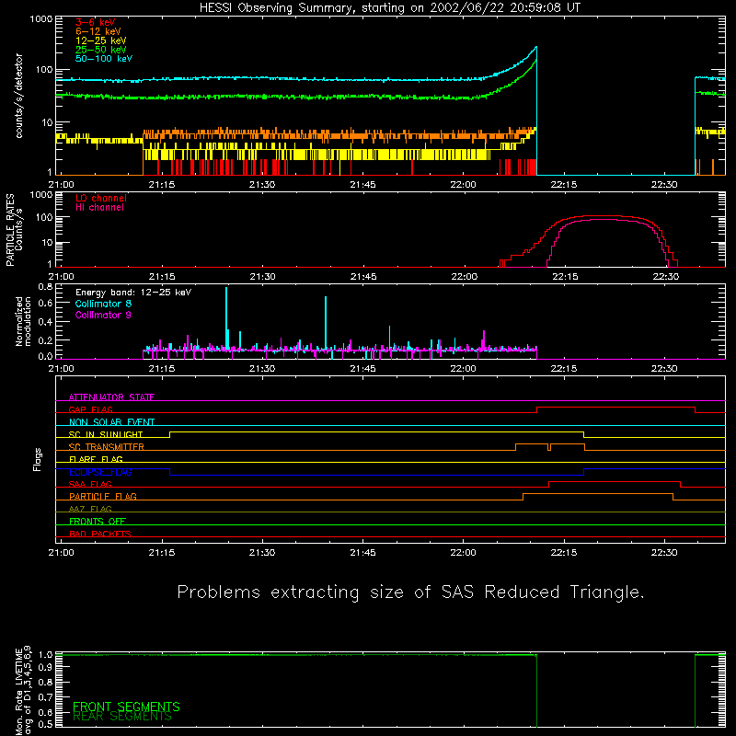This screenshot has width=736, height=736.
Task: Click the 'Energy band: 12-25 keV' label
Action: tap(133, 293)
